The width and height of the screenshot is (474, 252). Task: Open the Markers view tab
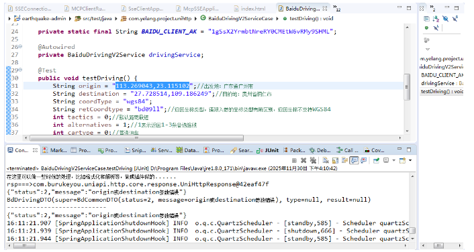[54, 150]
